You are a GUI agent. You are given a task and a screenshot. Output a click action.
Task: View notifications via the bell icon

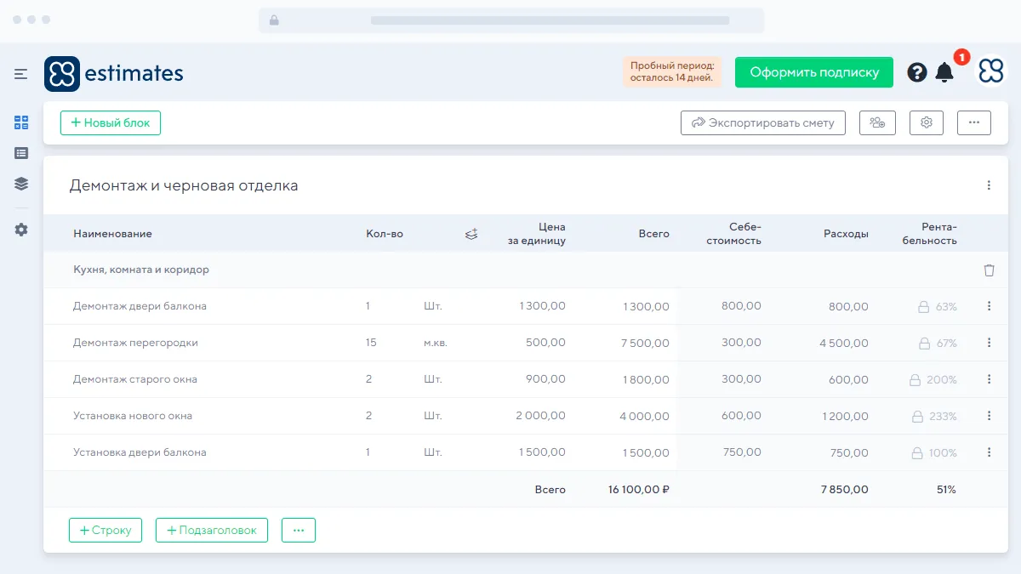[944, 72]
